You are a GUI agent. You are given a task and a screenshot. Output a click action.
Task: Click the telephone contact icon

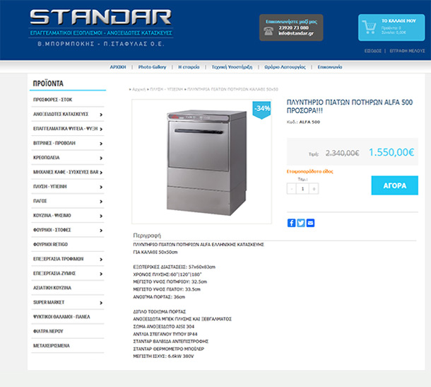pyautogui.click(x=268, y=31)
